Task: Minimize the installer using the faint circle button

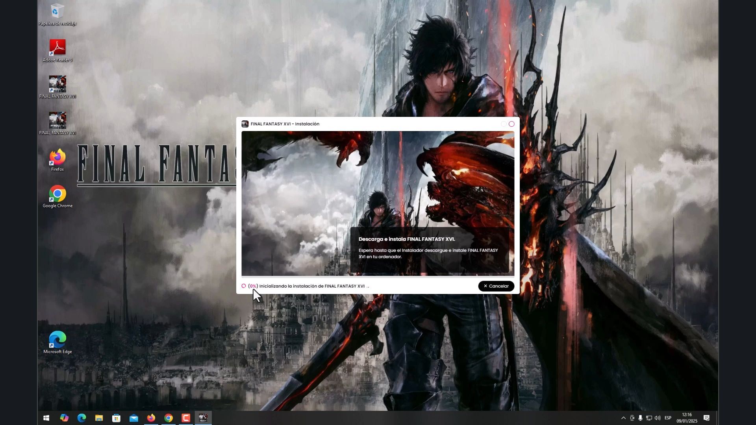Action: pos(504,124)
